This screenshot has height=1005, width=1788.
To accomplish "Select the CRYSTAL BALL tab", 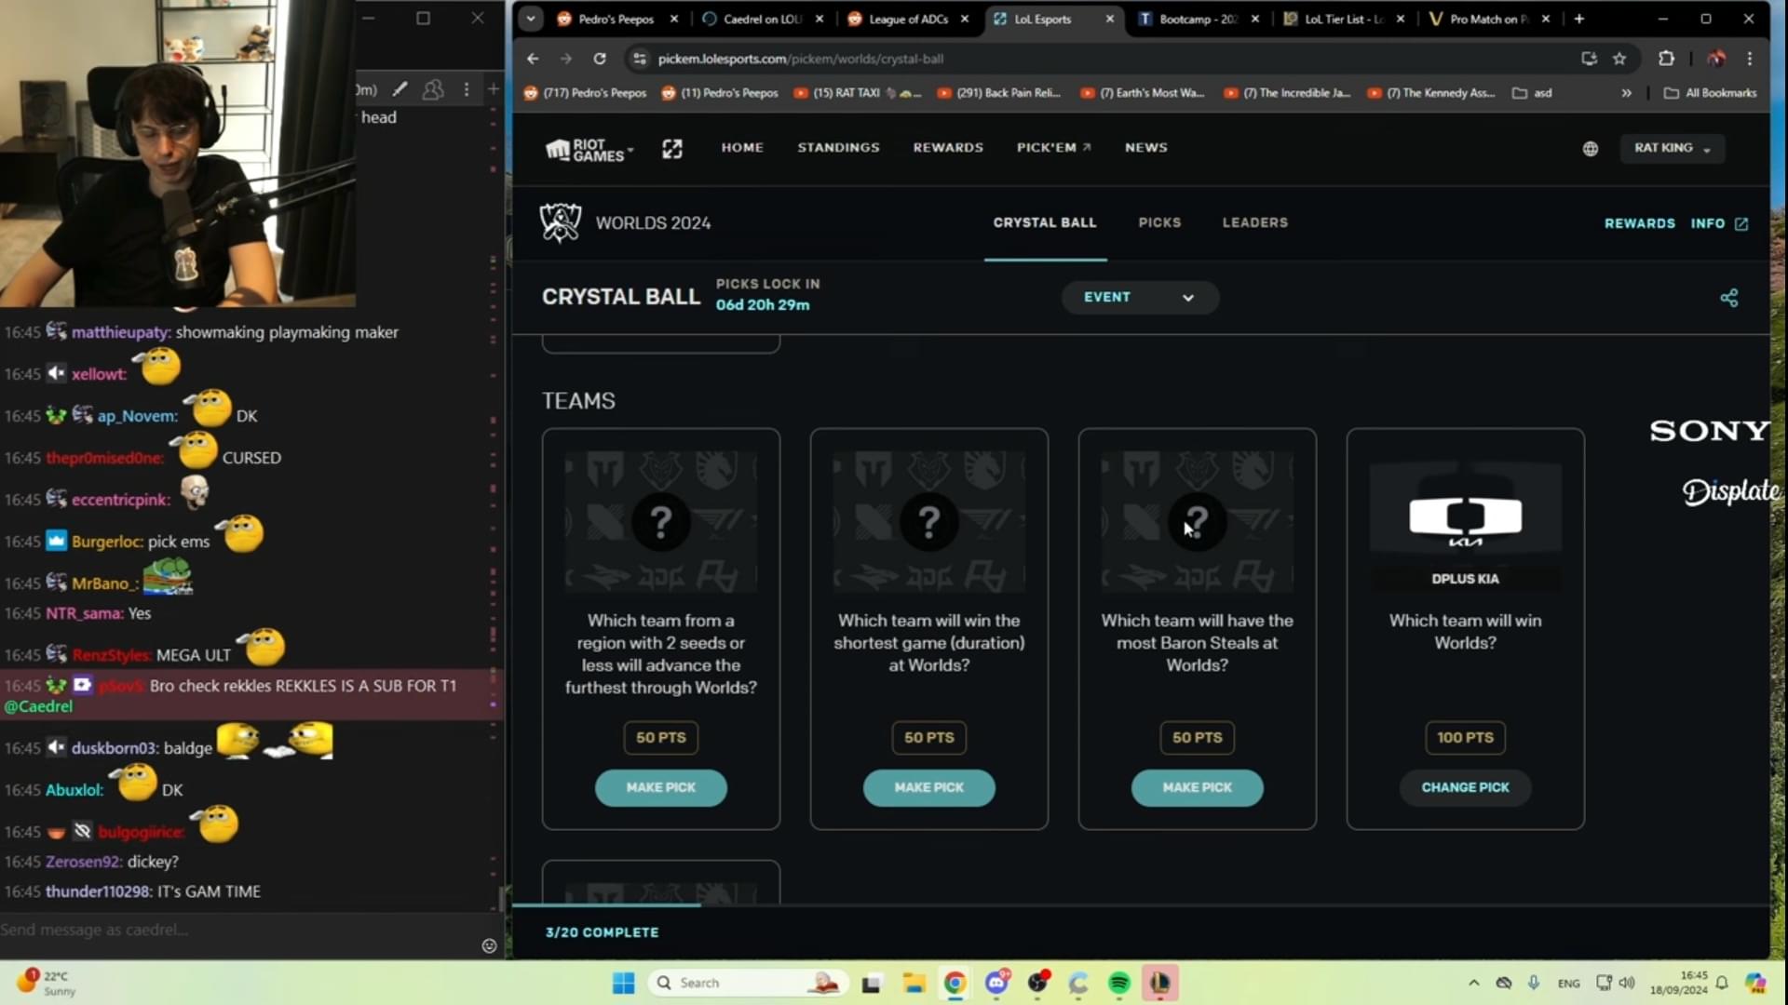I will (1045, 223).
